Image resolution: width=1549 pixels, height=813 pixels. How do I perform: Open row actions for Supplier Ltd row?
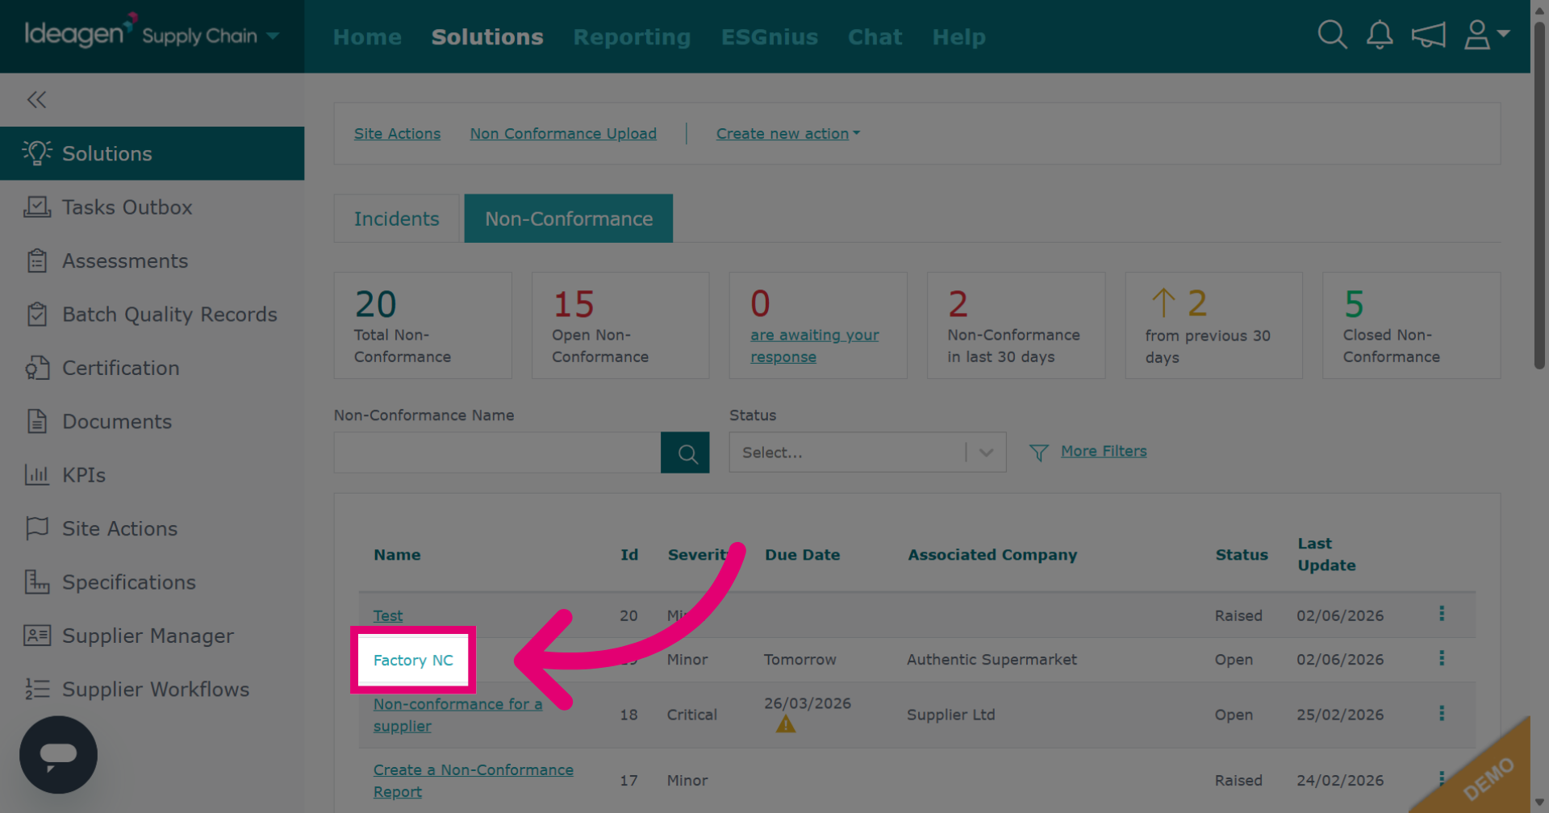pyautogui.click(x=1442, y=713)
